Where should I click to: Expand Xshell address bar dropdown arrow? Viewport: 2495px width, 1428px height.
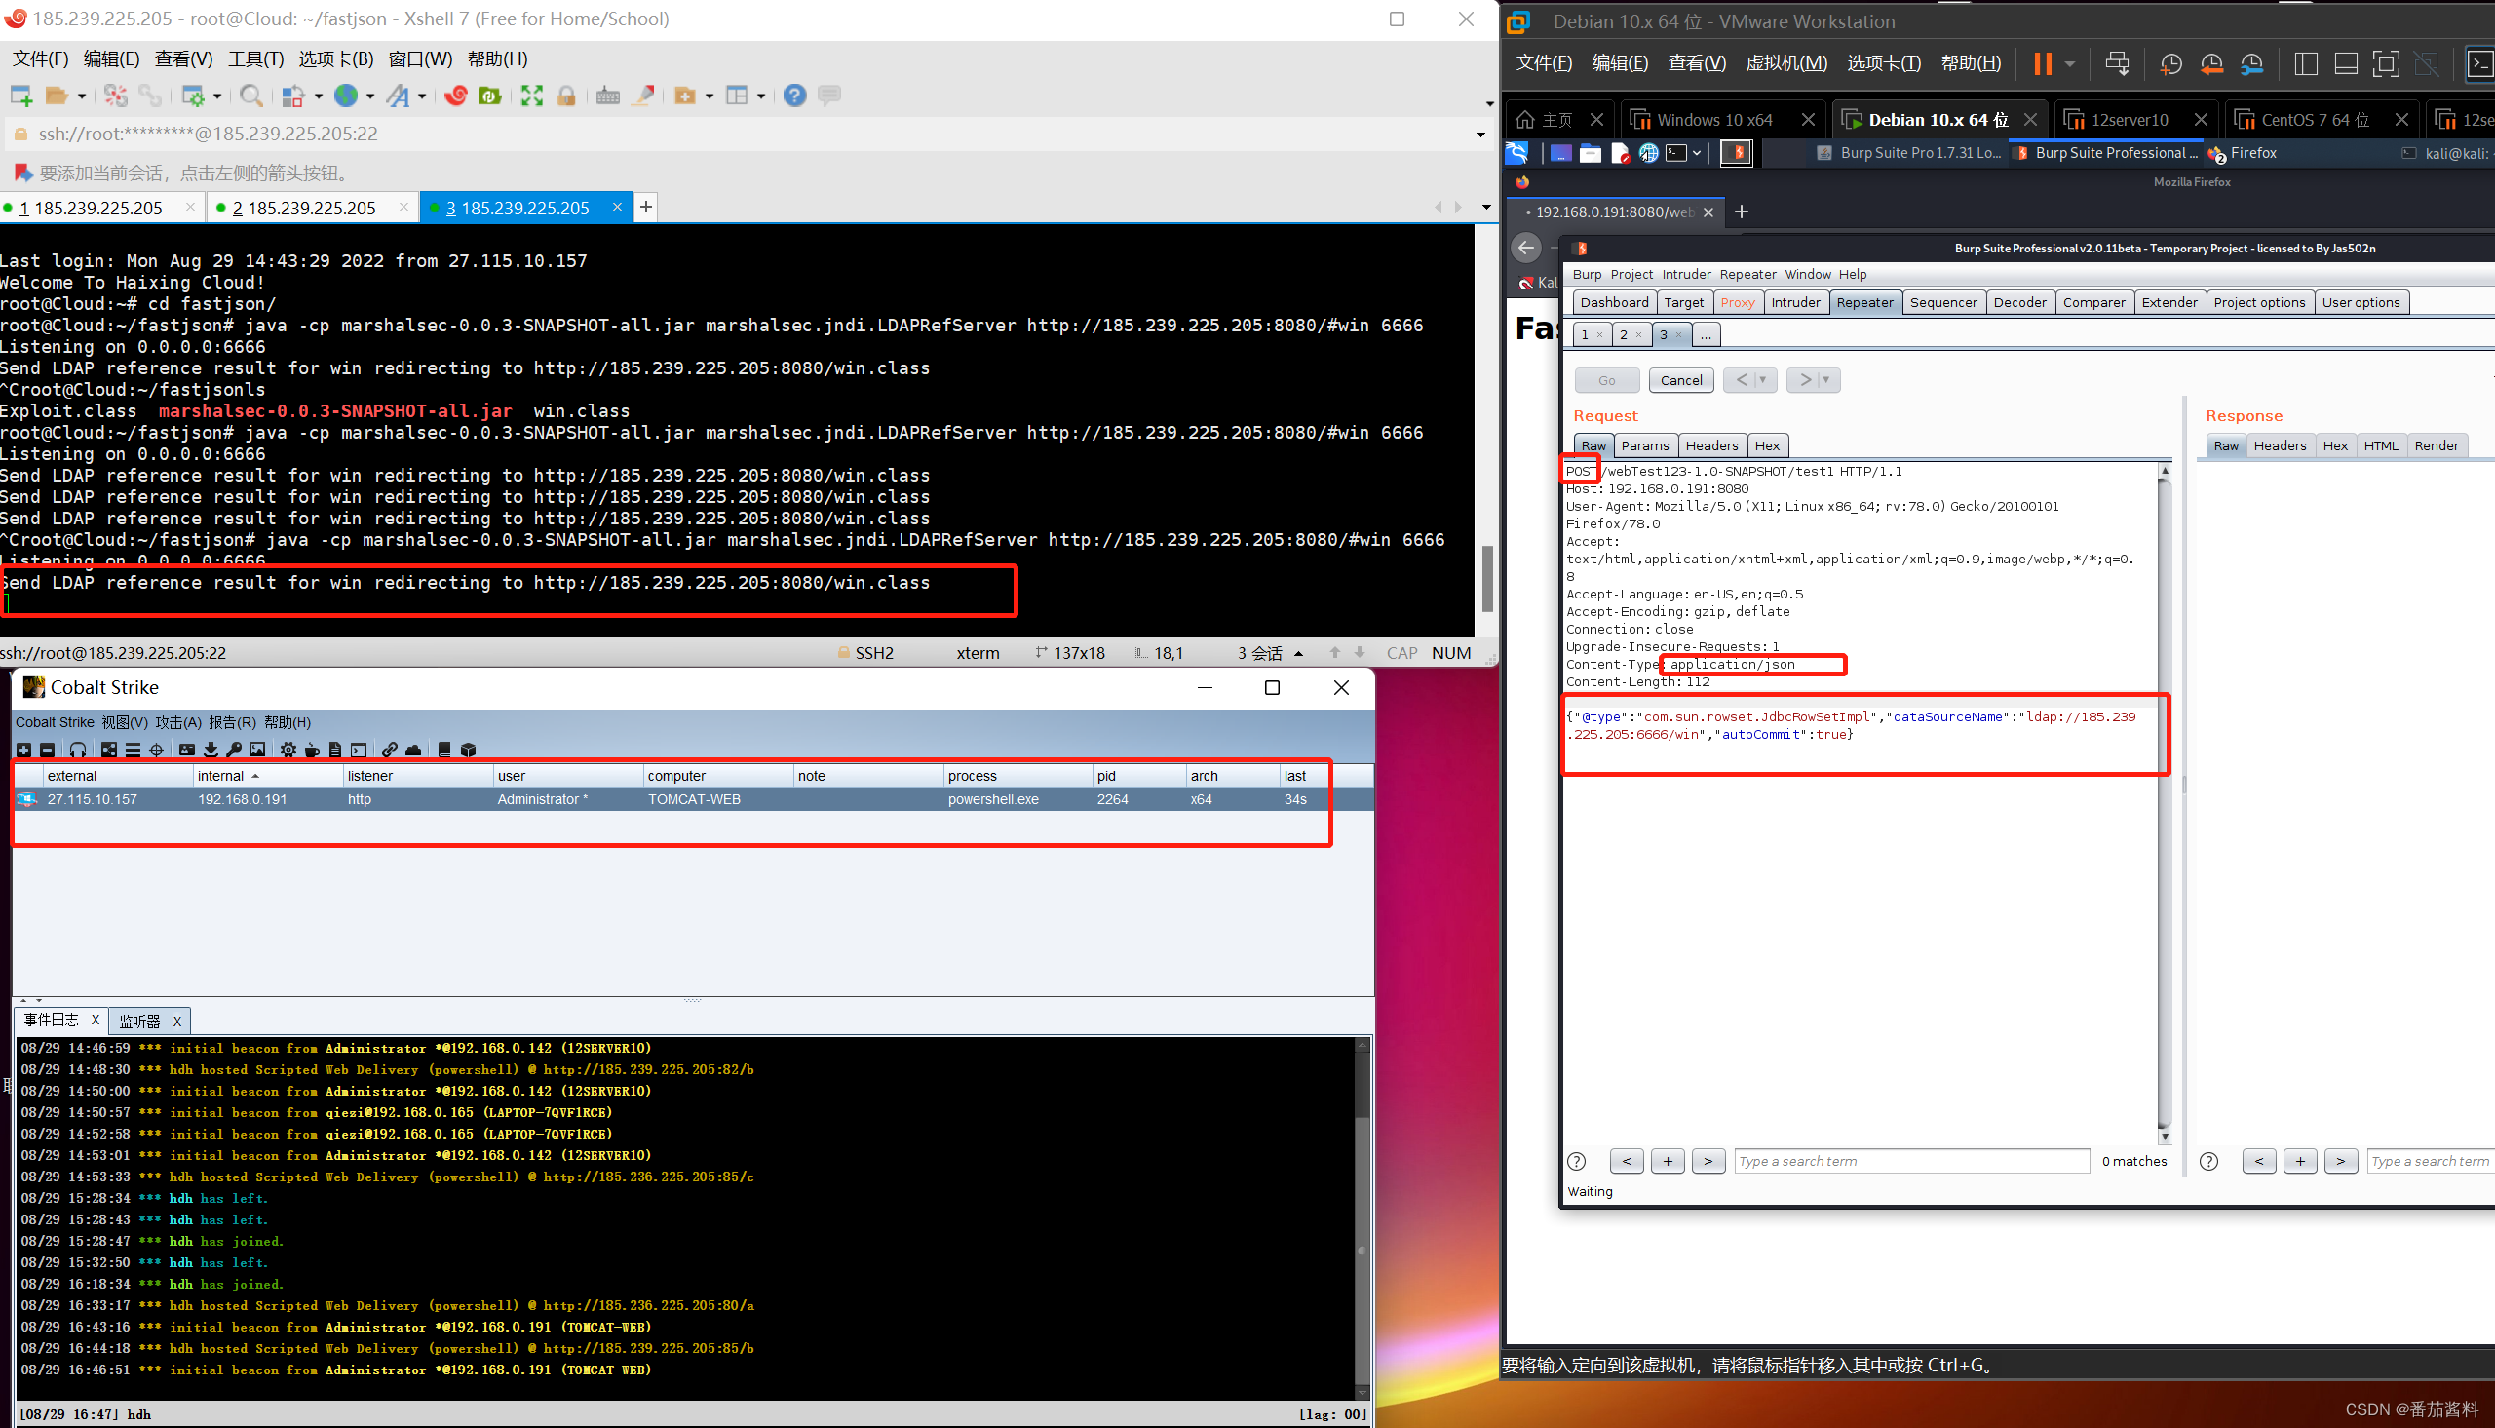coord(1480,135)
